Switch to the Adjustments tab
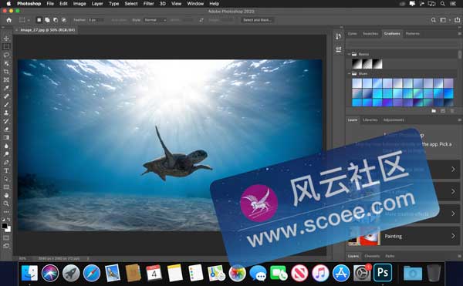This screenshot has height=286, width=463. [394, 120]
